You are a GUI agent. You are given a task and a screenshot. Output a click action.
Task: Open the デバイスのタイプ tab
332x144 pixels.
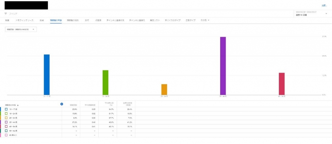pos(172,20)
